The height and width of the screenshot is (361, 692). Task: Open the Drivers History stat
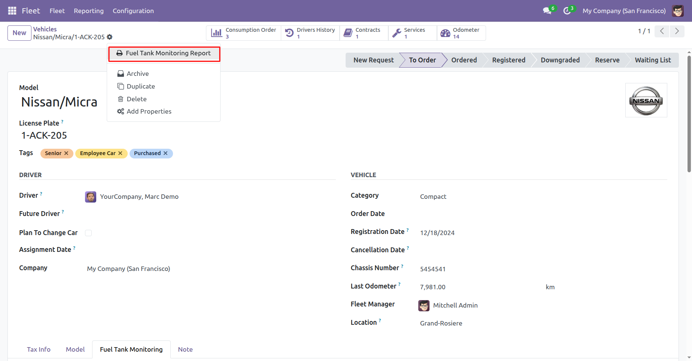[x=310, y=33]
